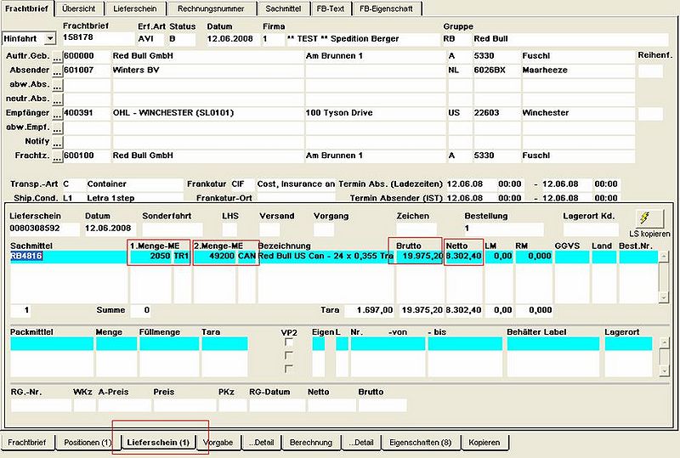Click Gruppe value Red Bull
The height and width of the screenshot is (458, 680).
570,38
